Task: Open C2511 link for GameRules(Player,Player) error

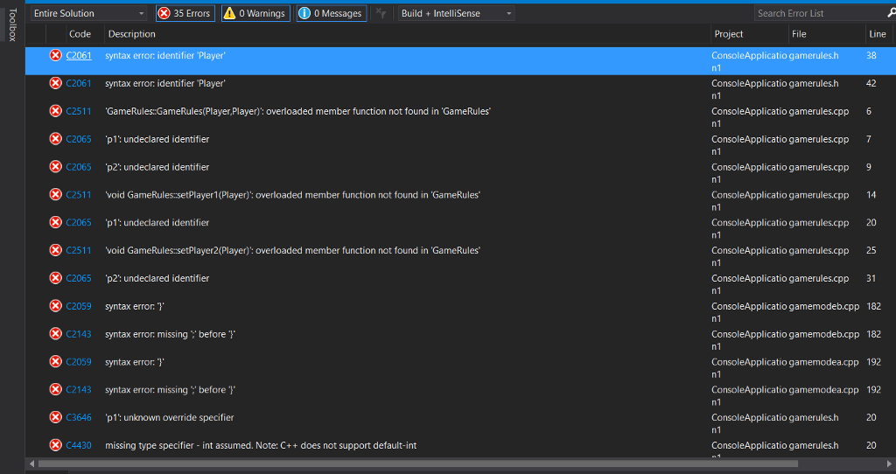Action: point(79,111)
